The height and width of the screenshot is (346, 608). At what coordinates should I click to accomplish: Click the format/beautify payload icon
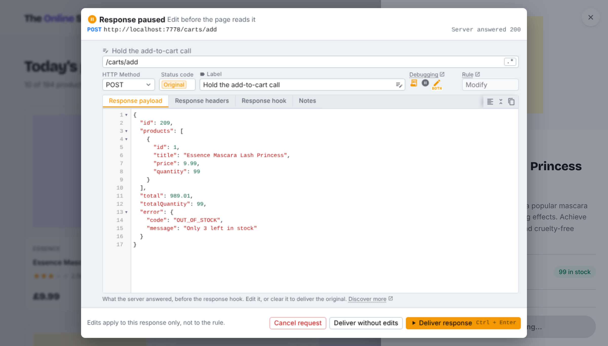point(490,102)
